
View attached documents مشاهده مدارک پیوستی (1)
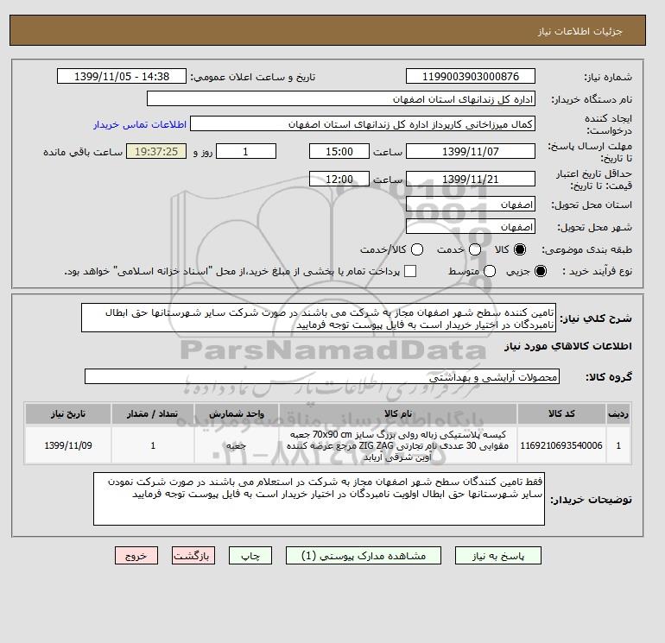pyautogui.click(x=364, y=556)
